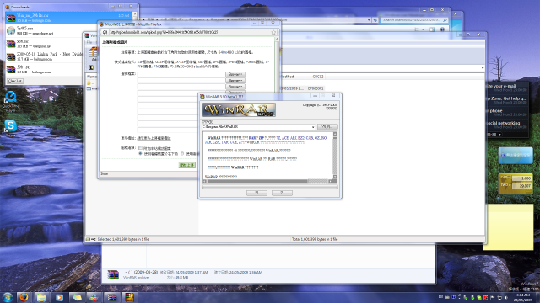Click the Add toolbar icon in the WinRAR window

click(x=93, y=54)
